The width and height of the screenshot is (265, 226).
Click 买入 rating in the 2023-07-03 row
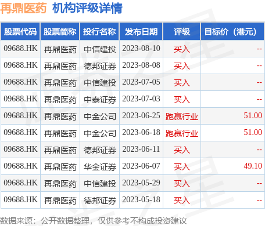tap(182, 100)
